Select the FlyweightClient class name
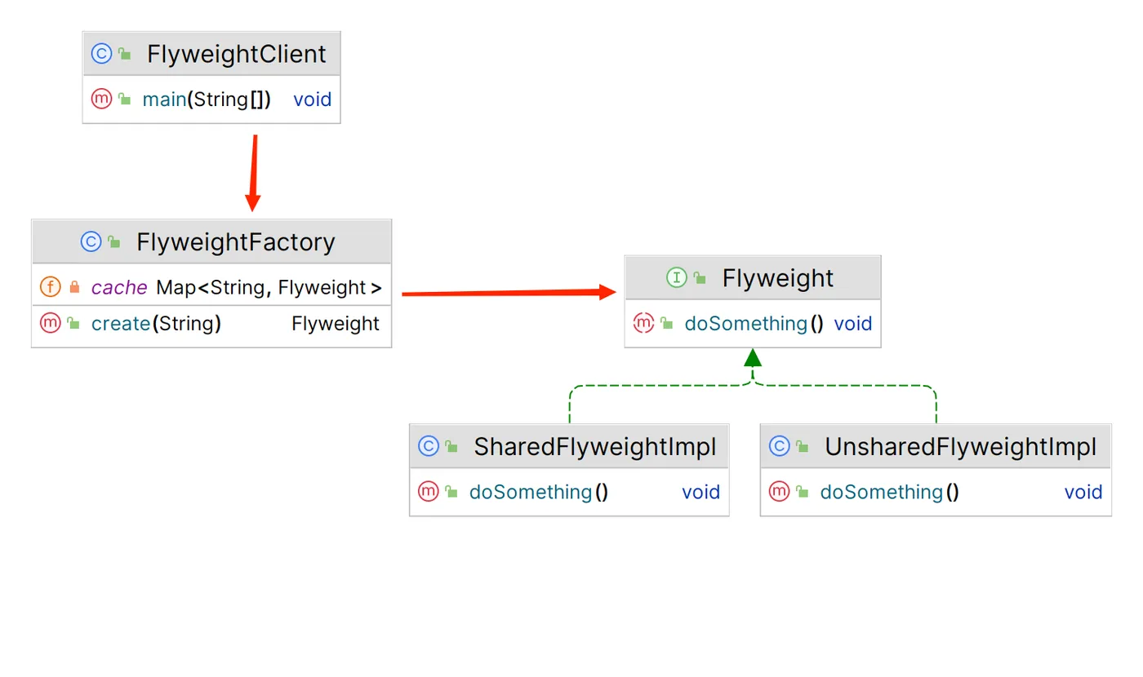Image resolution: width=1143 pixels, height=677 pixels. click(236, 54)
